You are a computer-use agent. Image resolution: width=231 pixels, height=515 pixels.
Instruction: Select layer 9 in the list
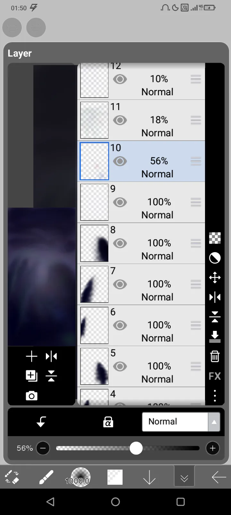(x=141, y=202)
